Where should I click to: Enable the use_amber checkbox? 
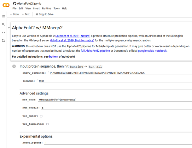41,116
